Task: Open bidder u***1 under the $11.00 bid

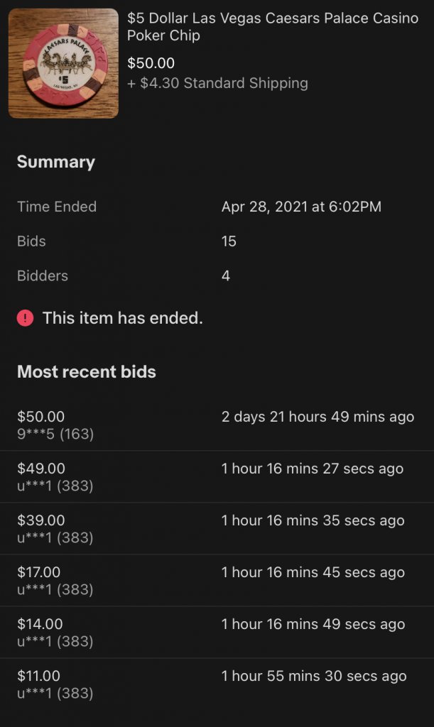Action: (55, 693)
